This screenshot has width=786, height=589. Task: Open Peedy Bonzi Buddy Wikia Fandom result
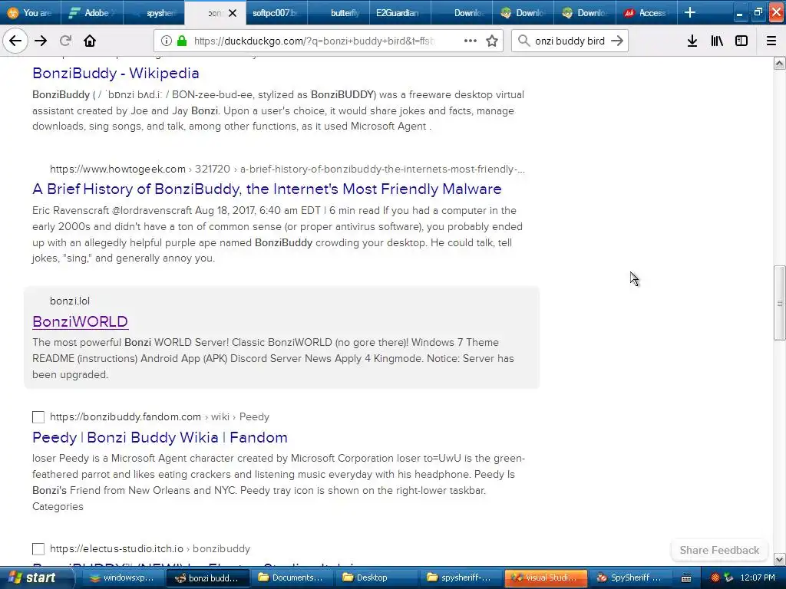point(160,437)
